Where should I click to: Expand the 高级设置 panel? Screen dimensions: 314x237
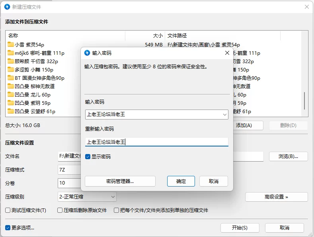276,197
